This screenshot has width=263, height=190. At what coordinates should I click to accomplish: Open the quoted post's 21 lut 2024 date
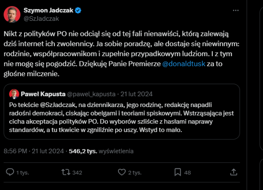[x=137, y=94]
